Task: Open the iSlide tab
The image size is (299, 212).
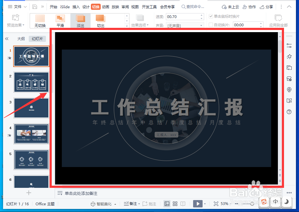Action: pyautogui.click(x=65, y=7)
